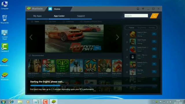Select the Popular ranking filter
The height and width of the screenshot is (104, 185).
[x=131, y=28]
